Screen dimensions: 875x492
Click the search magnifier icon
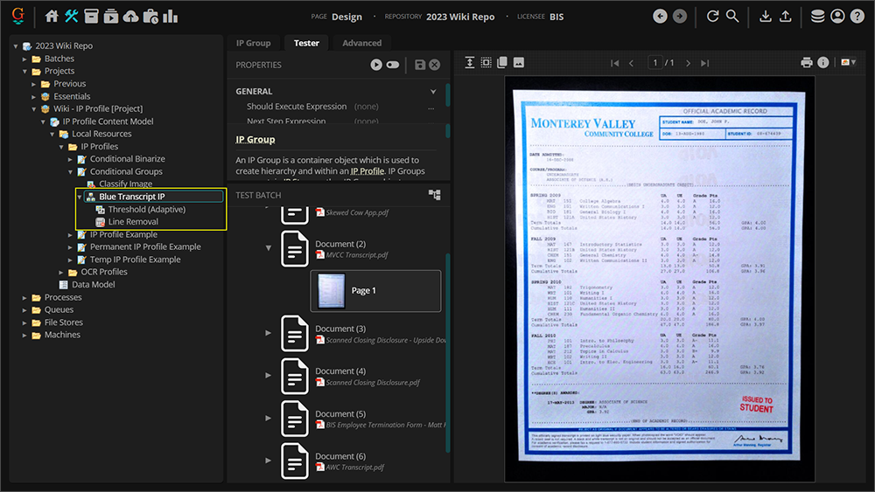732,16
